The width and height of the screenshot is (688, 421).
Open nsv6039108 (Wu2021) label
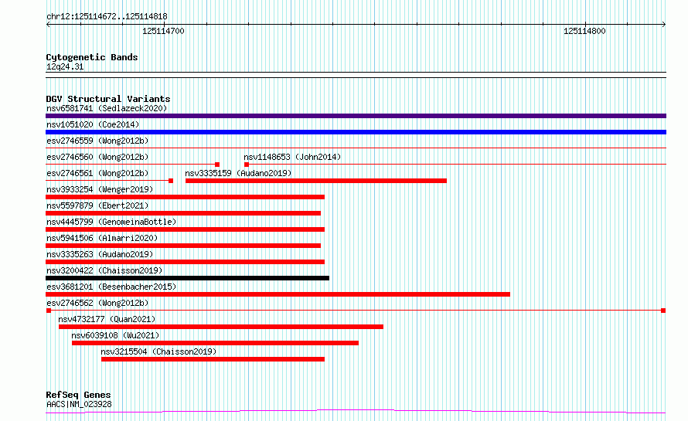[115, 335]
